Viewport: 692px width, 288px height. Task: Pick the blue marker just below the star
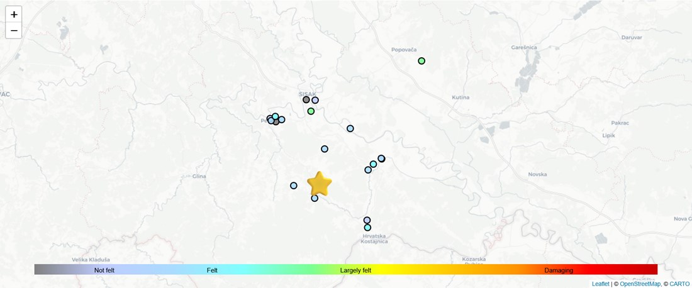[315, 198]
